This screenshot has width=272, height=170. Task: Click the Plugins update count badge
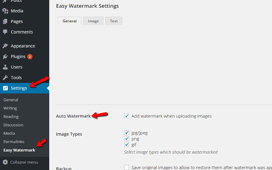(30, 57)
